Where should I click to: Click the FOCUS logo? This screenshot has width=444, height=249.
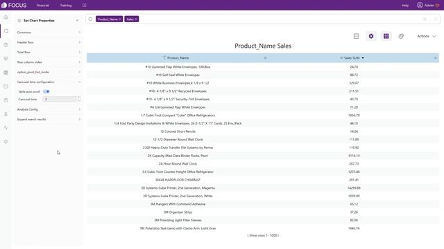pos(14,5)
